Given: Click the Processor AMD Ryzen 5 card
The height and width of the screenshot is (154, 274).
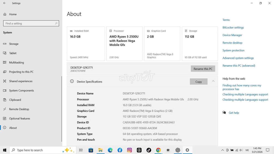Looking at the screenshot, I should pos(124,44).
